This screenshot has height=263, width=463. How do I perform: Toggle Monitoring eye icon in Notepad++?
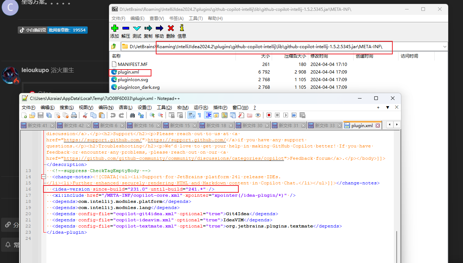[258, 115]
